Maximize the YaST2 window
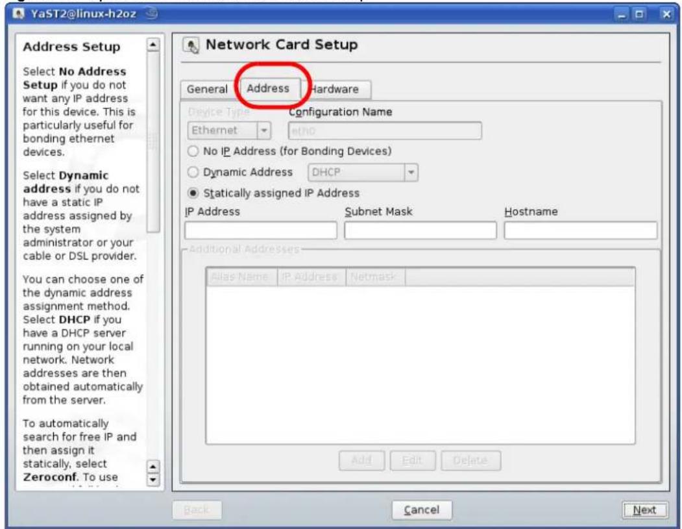 pos(639,14)
